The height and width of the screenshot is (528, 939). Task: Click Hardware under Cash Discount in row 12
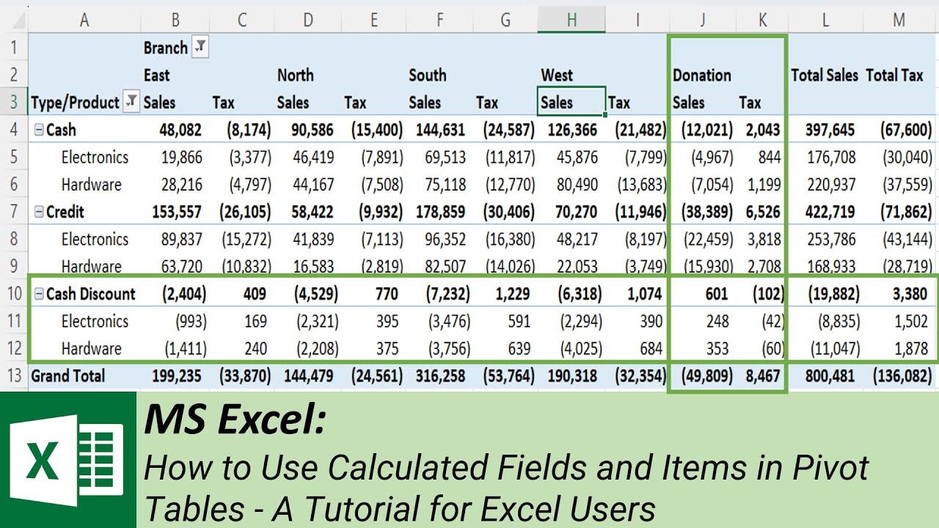click(91, 349)
